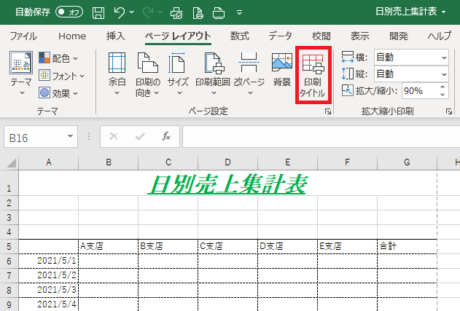Open the 印刷範囲 (Print Area) menu
The width and height of the screenshot is (460, 311).
(213, 76)
